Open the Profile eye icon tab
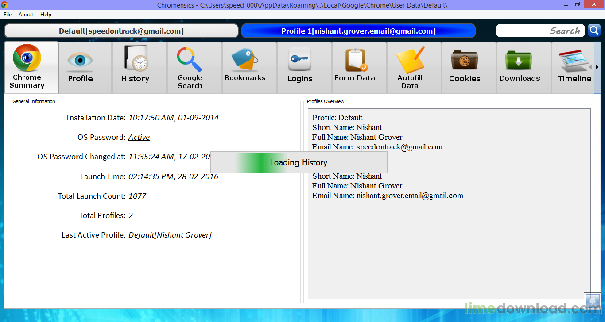Screen dimensions: 605x322 85,67
